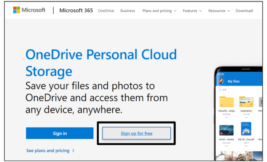267x162 pixels.
Task: Click Sign up for free button
Action: click(x=136, y=133)
